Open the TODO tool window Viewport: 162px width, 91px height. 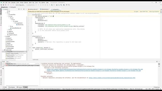click(x=5, y=87)
